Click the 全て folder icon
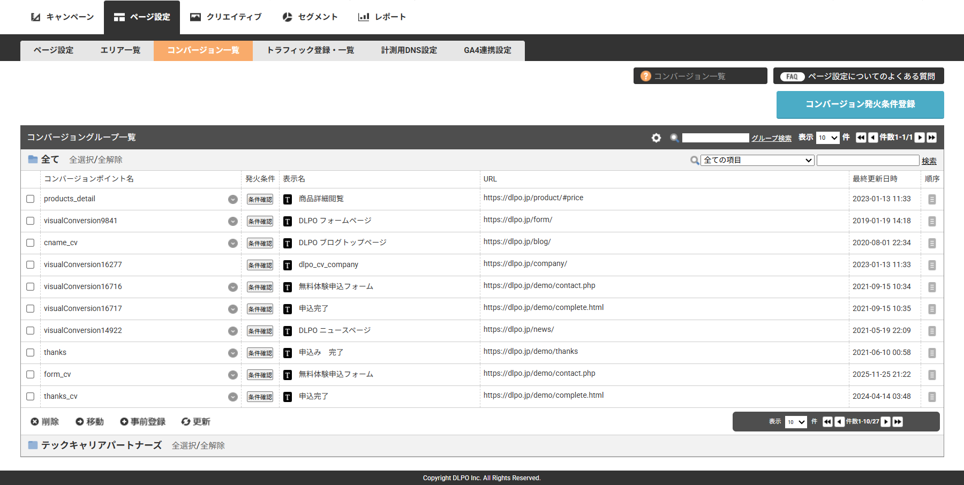This screenshot has height=485, width=964. (33, 159)
